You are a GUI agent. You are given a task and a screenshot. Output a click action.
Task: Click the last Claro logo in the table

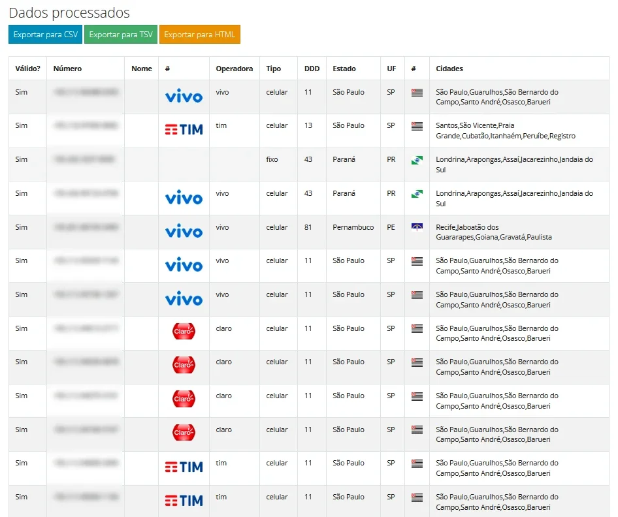tap(184, 432)
